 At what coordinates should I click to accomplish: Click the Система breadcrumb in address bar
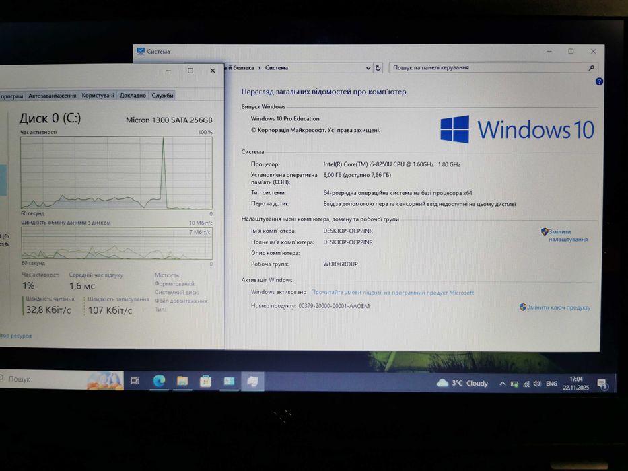277,68
